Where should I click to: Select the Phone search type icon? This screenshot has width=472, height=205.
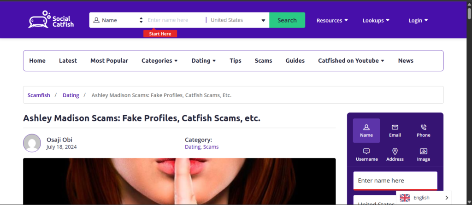pyautogui.click(x=424, y=127)
